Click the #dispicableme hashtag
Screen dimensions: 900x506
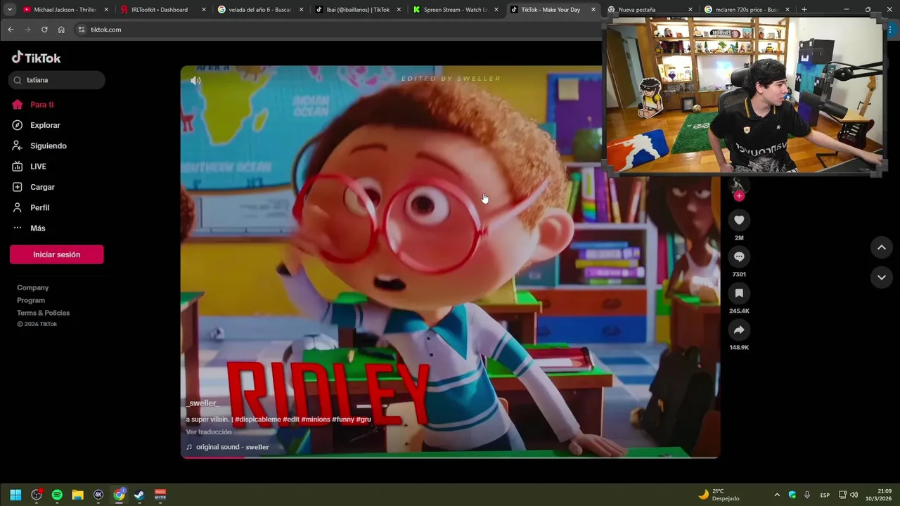coord(258,420)
